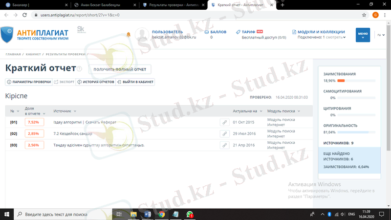Open Chrome profile avatar G

point(375,15)
